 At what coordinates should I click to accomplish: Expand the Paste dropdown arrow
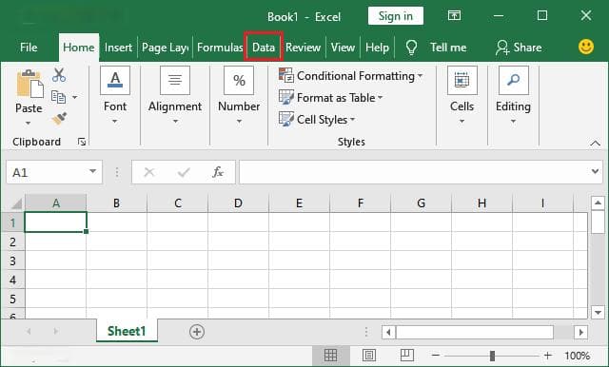(28, 124)
